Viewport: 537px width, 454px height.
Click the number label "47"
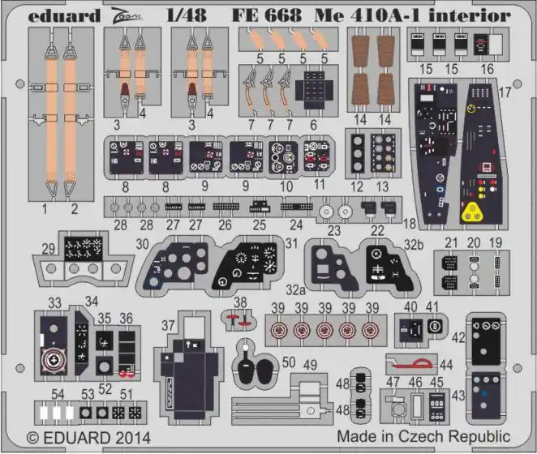click(393, 382)
